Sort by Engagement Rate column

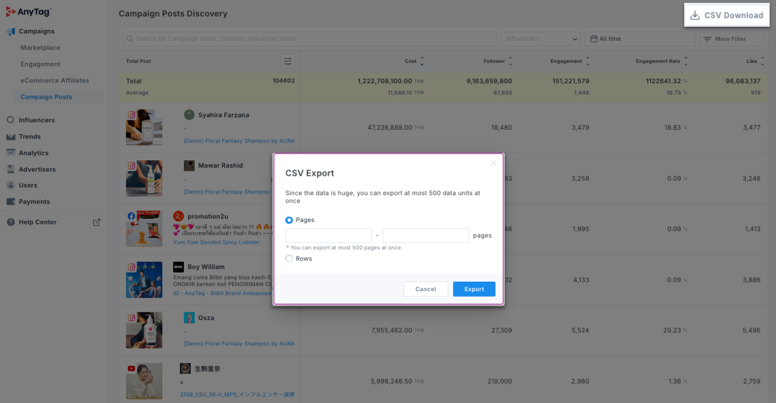pyautogui.click(x=686, y=61)
